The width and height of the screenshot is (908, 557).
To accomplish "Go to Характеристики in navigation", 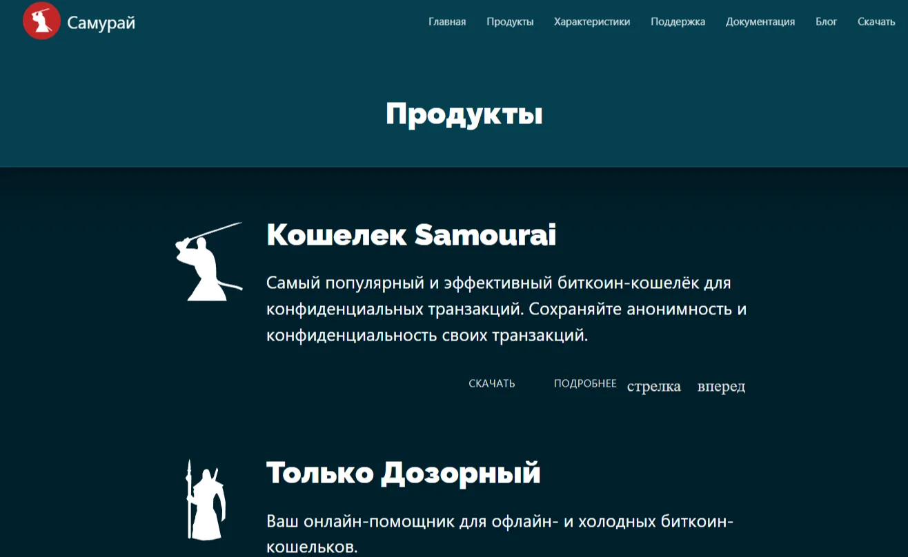I will pos(592,22).
